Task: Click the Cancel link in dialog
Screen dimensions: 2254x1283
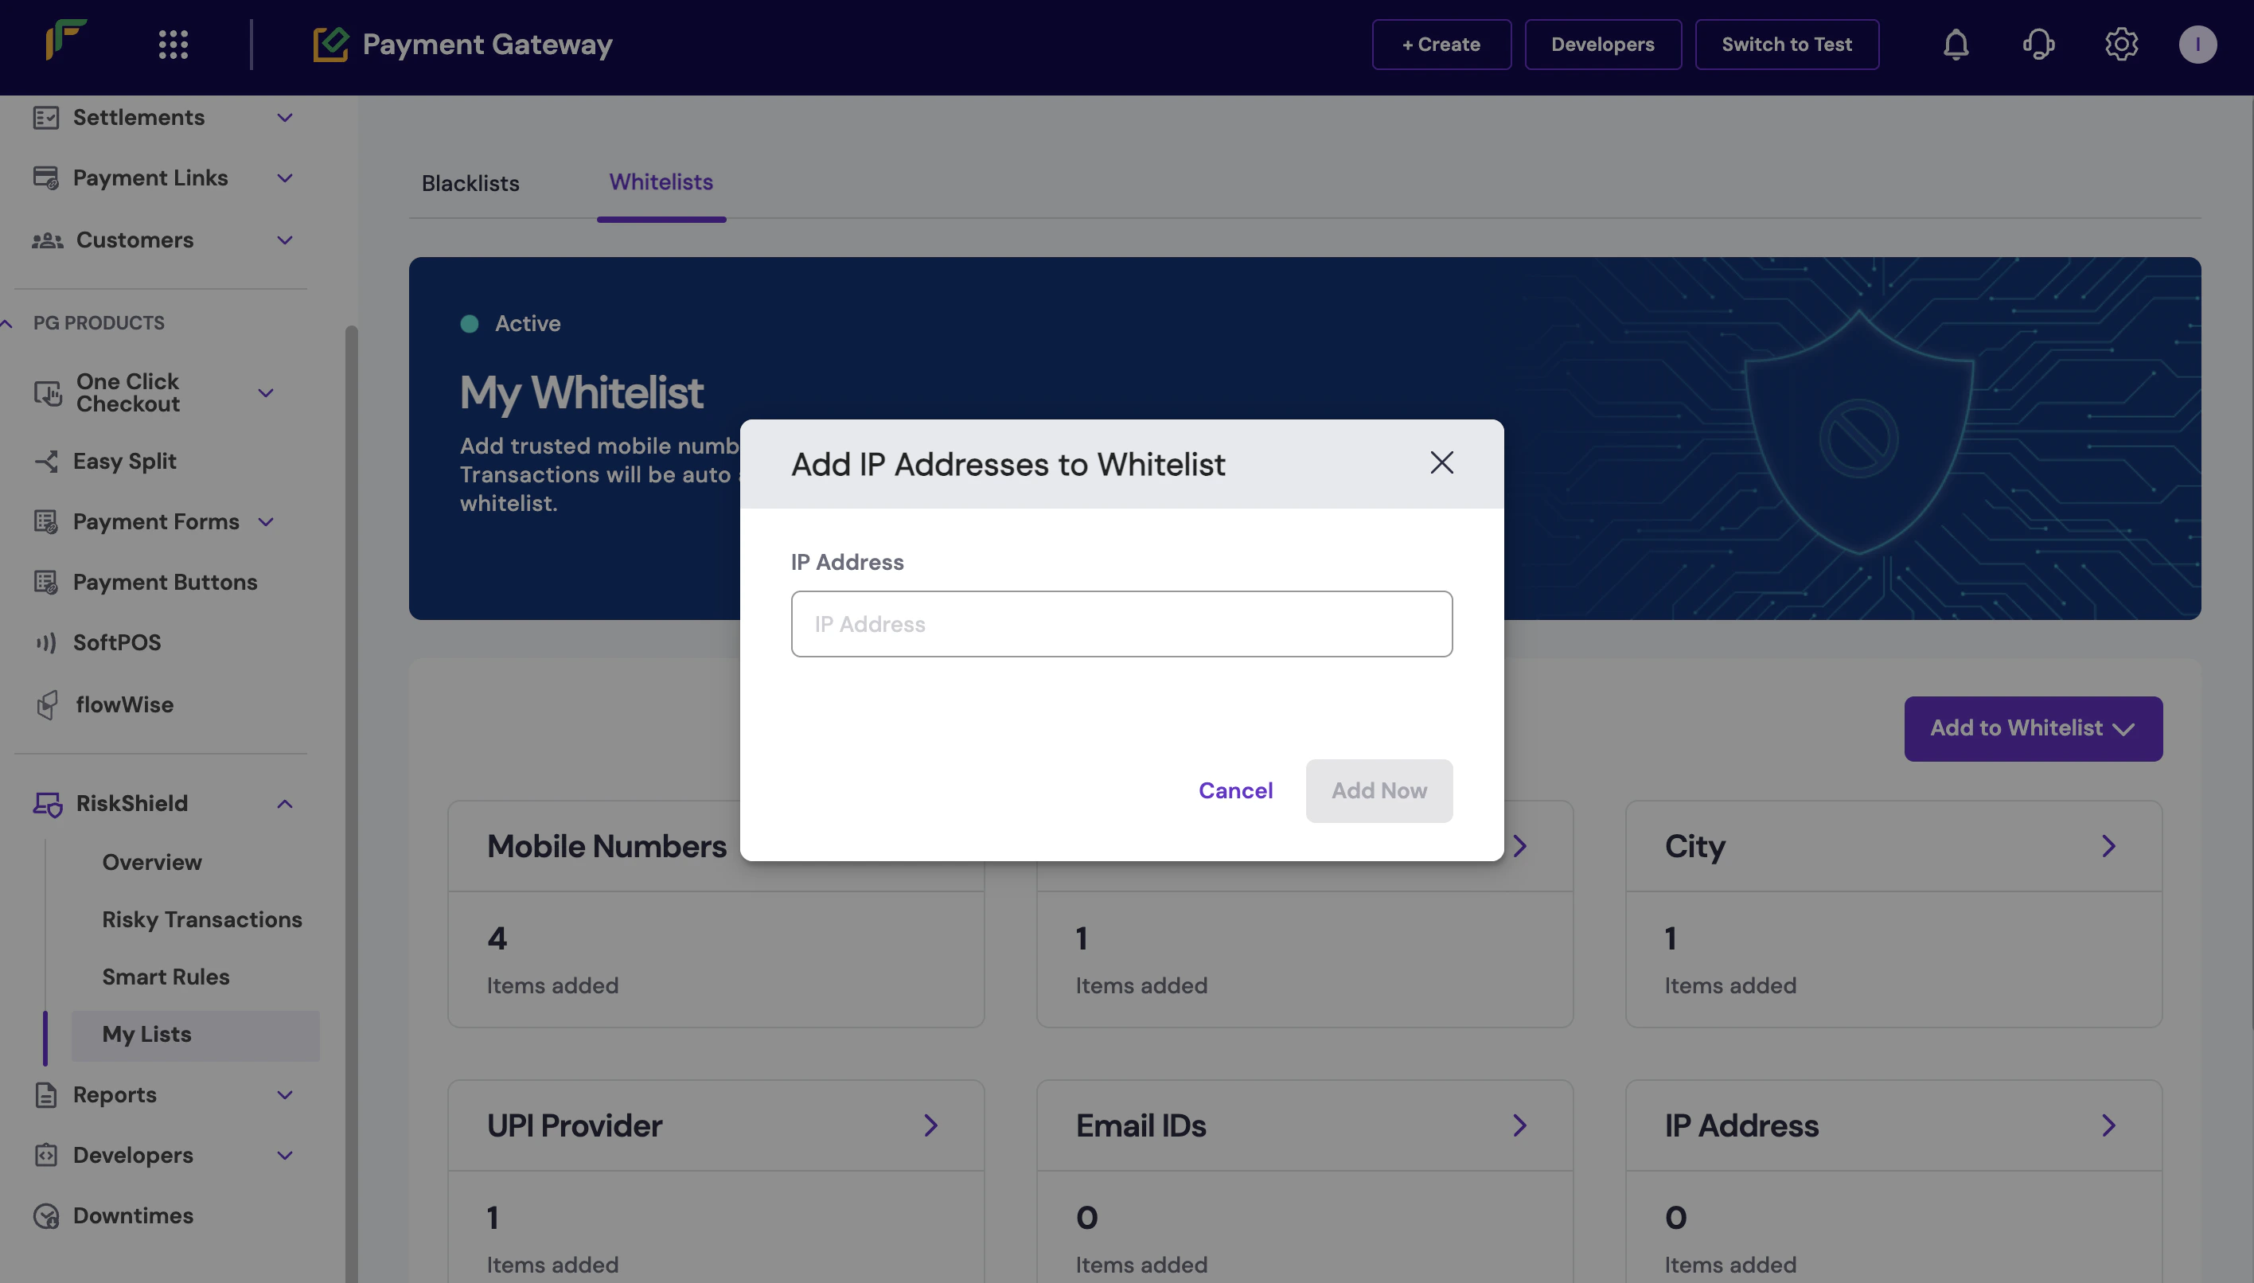Action: [1235, 790]
